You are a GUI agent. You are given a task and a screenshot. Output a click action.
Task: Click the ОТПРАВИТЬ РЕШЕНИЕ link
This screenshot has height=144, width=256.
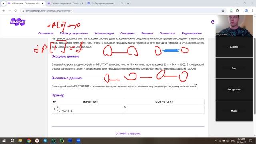128,134
